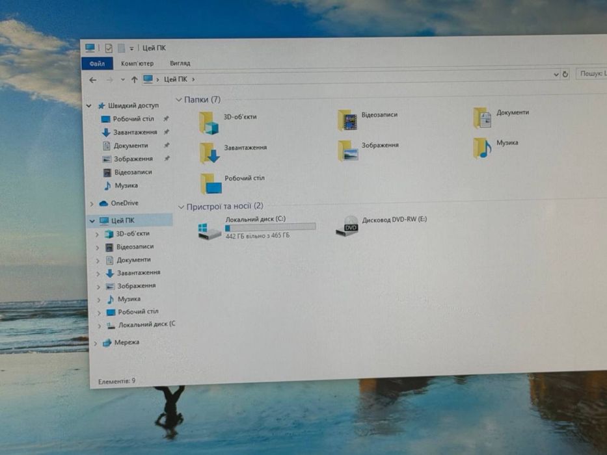The width and height of the screenshot is (607, 455).
Task: Select Робочий стіл under Цей ПК tree
Action: 133,312
